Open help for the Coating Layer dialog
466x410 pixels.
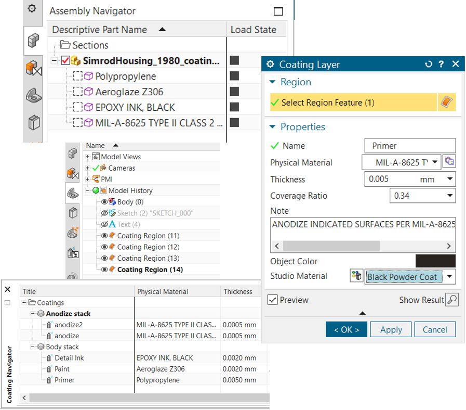point(441,65)
